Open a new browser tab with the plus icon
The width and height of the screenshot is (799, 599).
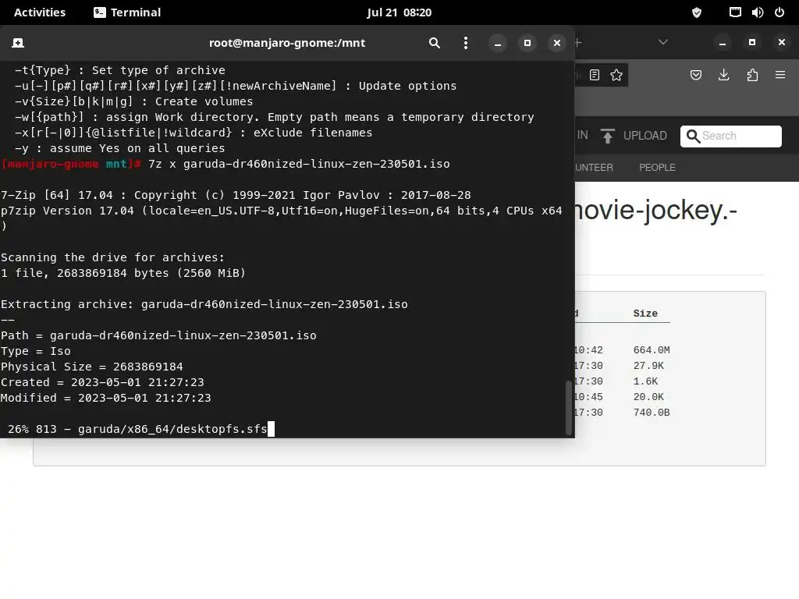pyautogui.click(x=578, y=43)
